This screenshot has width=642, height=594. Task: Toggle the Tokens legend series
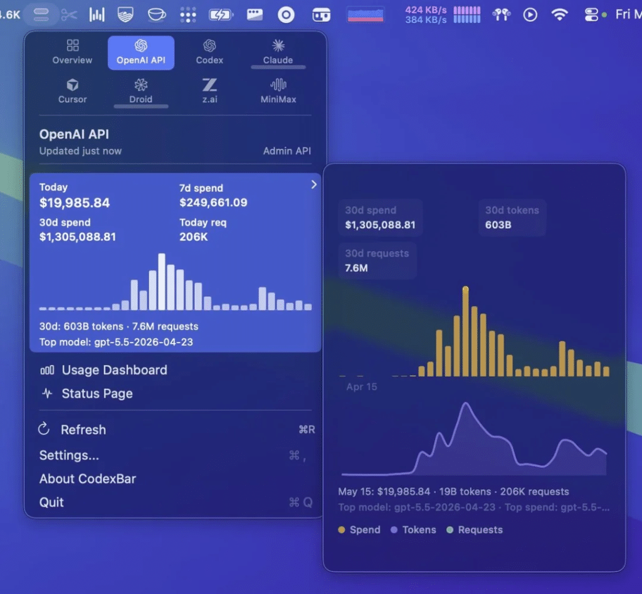click(x=413, y=530)
